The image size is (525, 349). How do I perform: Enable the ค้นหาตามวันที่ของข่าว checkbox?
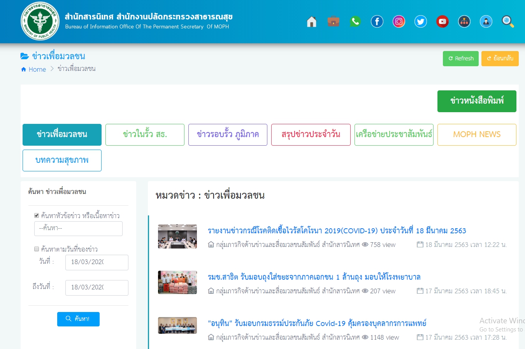point(37,249)
